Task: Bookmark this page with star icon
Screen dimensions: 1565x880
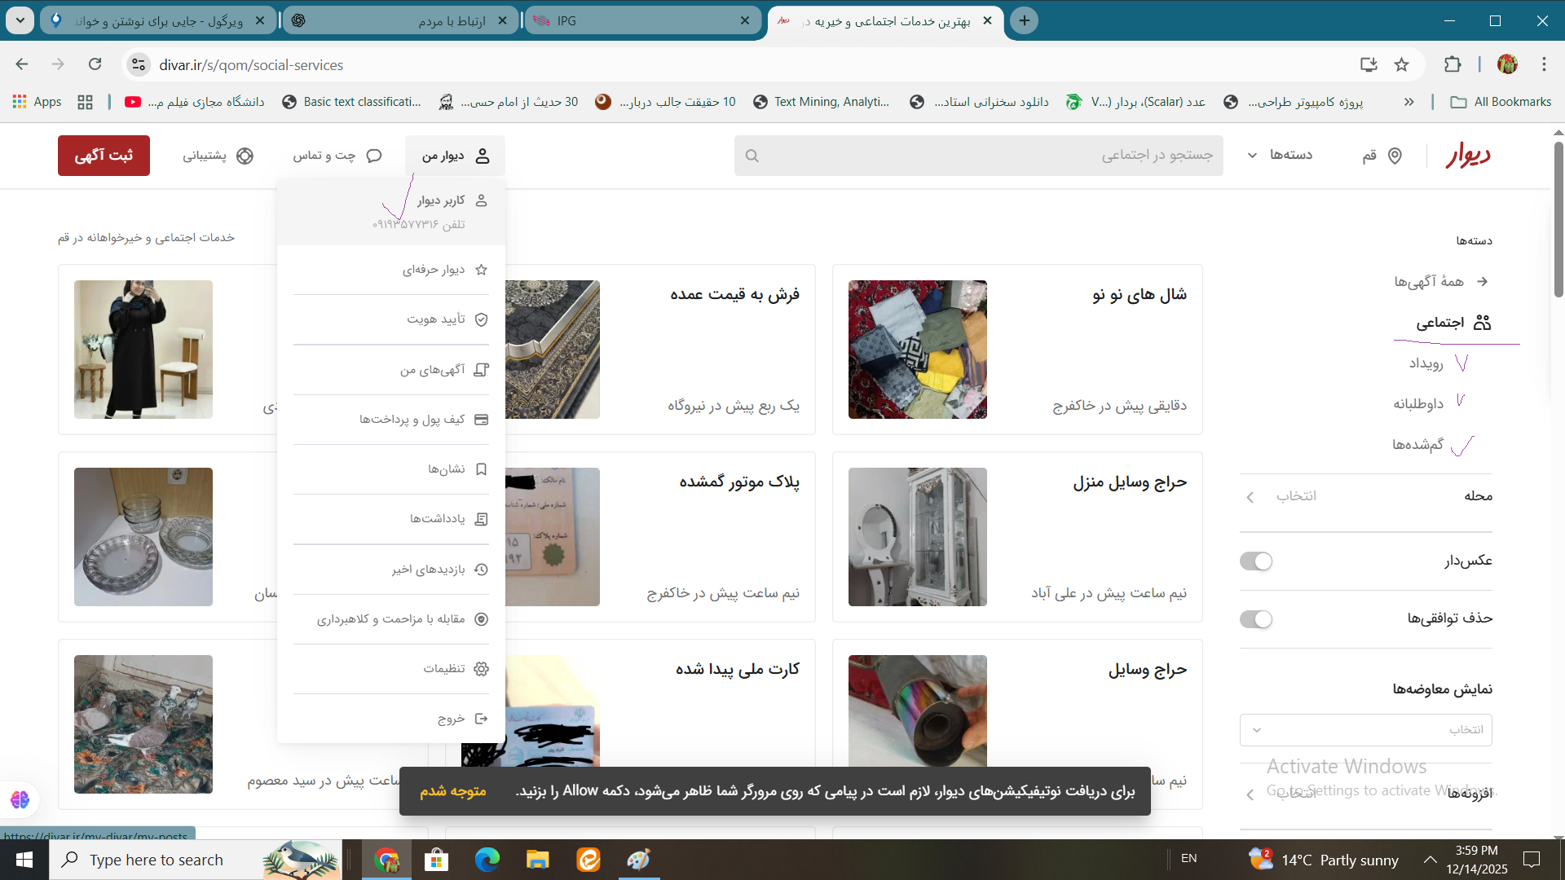Action: pos(1401,64)
